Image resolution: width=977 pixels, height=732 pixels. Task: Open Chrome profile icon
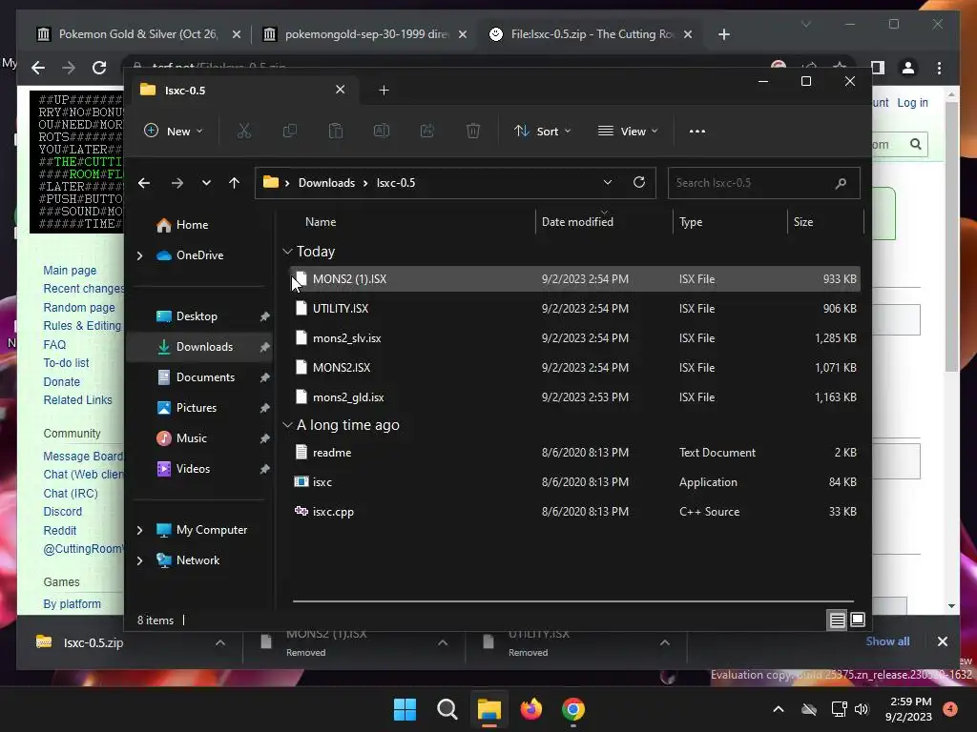908,68
